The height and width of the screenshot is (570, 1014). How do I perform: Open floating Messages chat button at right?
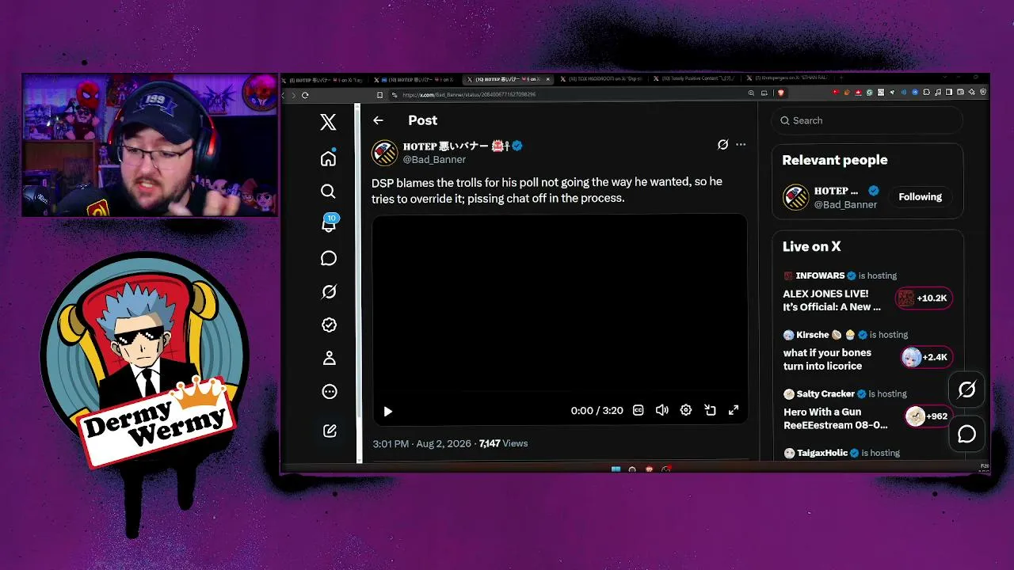pos(966,434)
